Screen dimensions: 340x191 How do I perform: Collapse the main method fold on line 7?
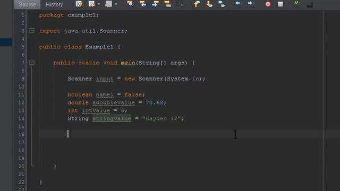pos(32,63)
